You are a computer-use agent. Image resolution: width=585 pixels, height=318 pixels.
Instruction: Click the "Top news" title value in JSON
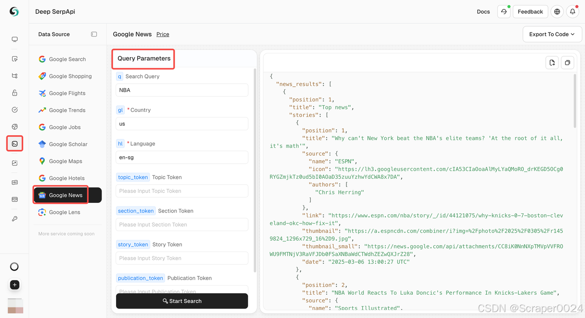click(335, 107)
